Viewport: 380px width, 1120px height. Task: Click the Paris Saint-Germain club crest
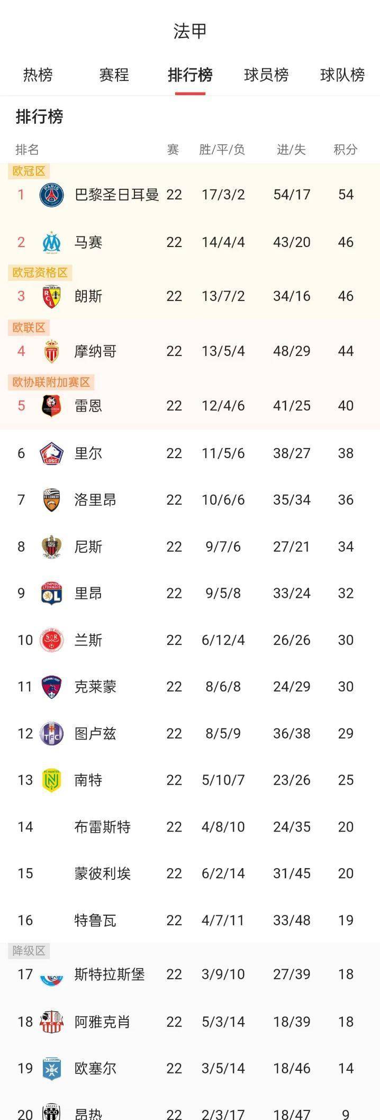(51, 195)
